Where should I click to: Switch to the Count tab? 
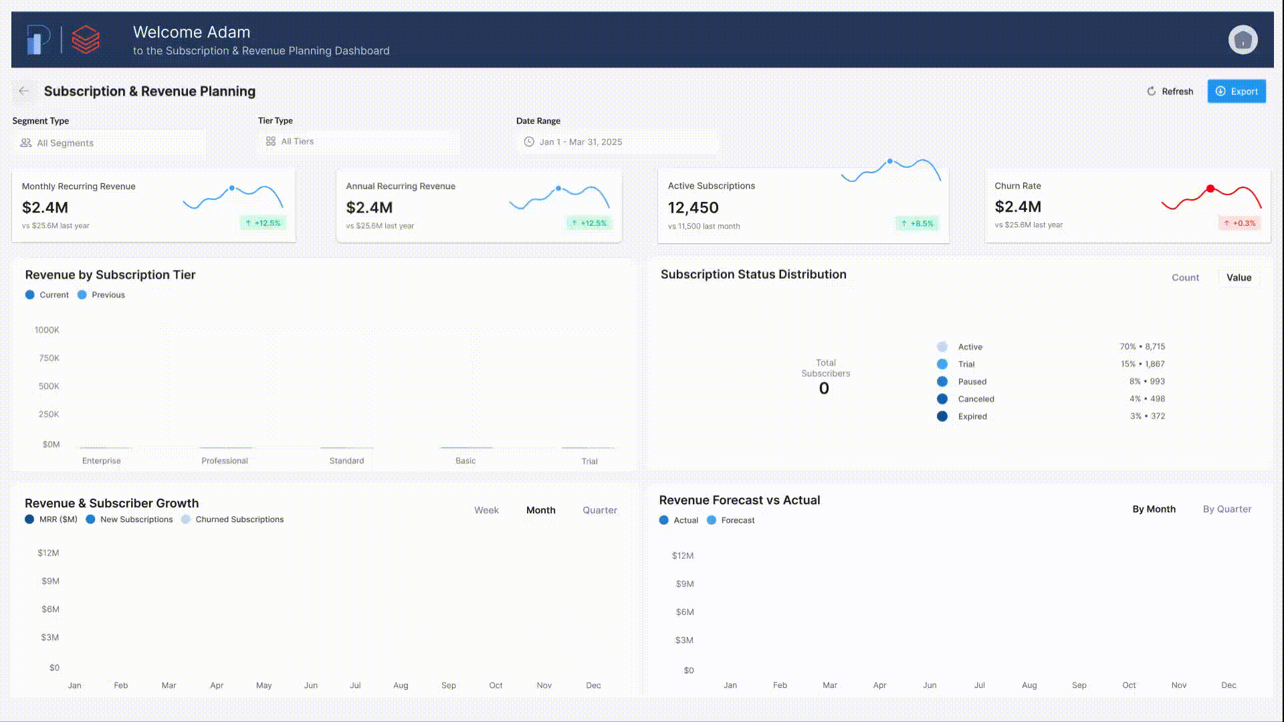[x=1185, y=277]
